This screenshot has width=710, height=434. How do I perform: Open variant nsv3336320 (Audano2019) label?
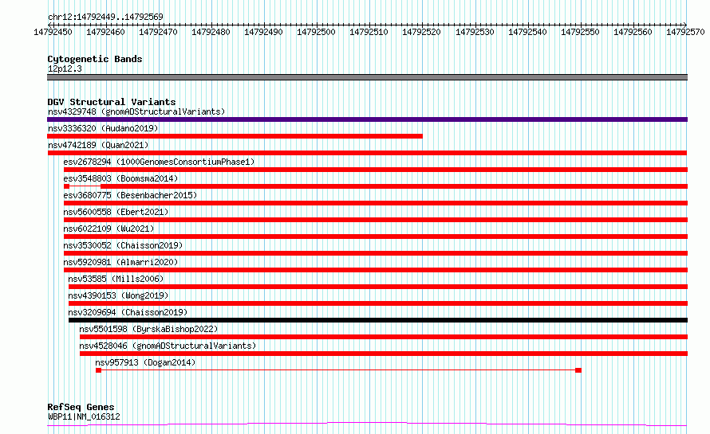tap(103, 128)
